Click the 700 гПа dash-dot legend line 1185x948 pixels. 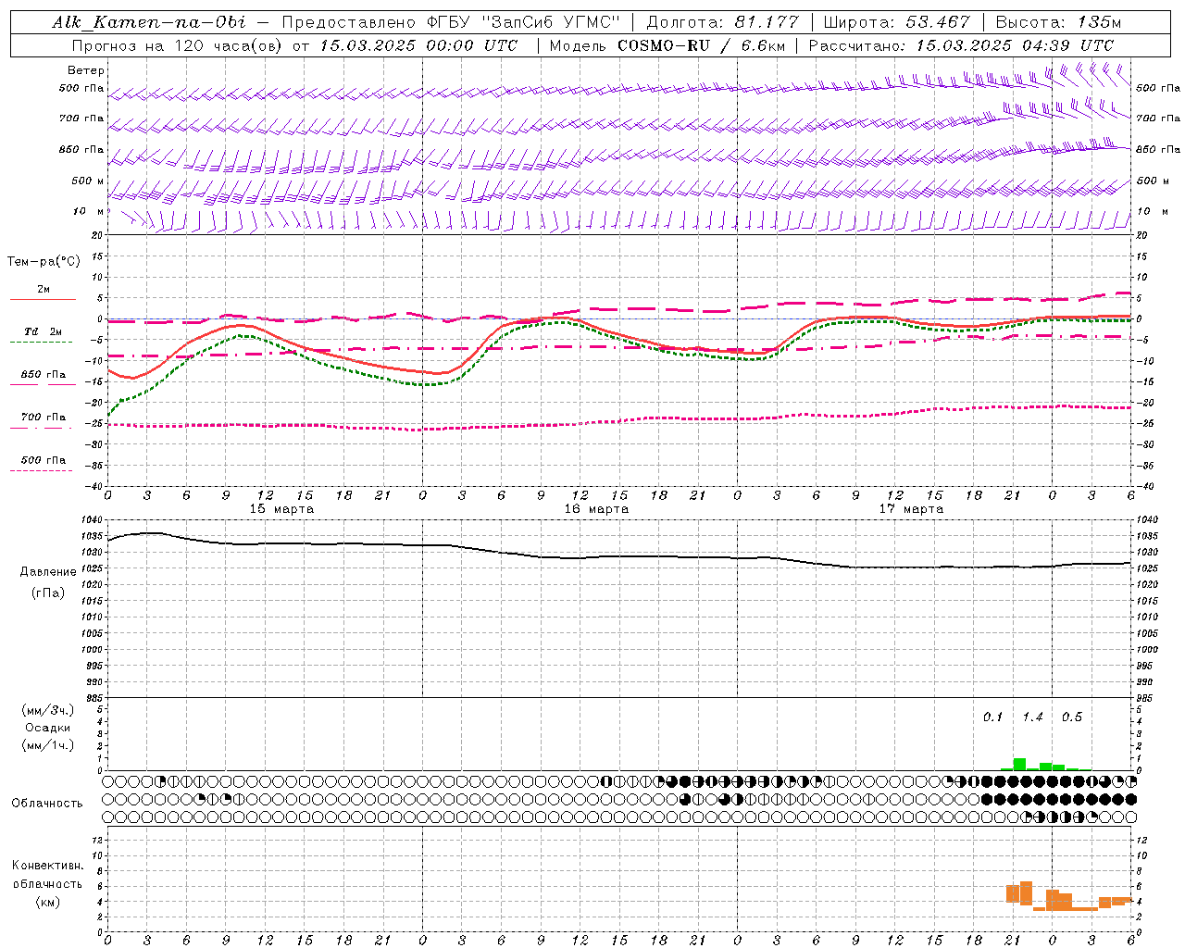click(x=41, y=427)
